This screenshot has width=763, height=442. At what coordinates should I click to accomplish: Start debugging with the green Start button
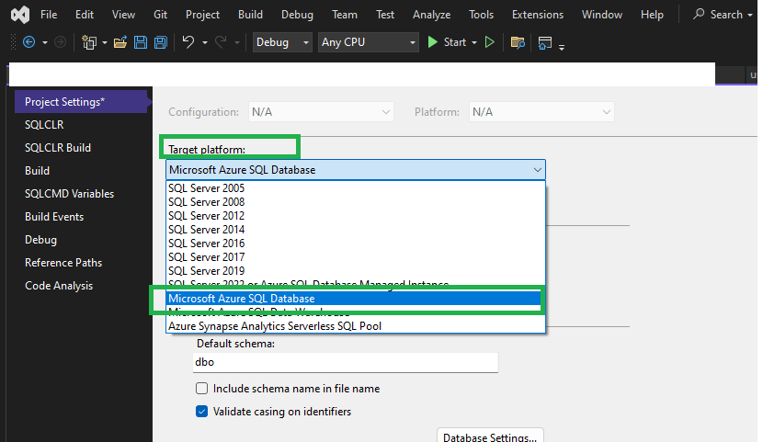point(447,42)
